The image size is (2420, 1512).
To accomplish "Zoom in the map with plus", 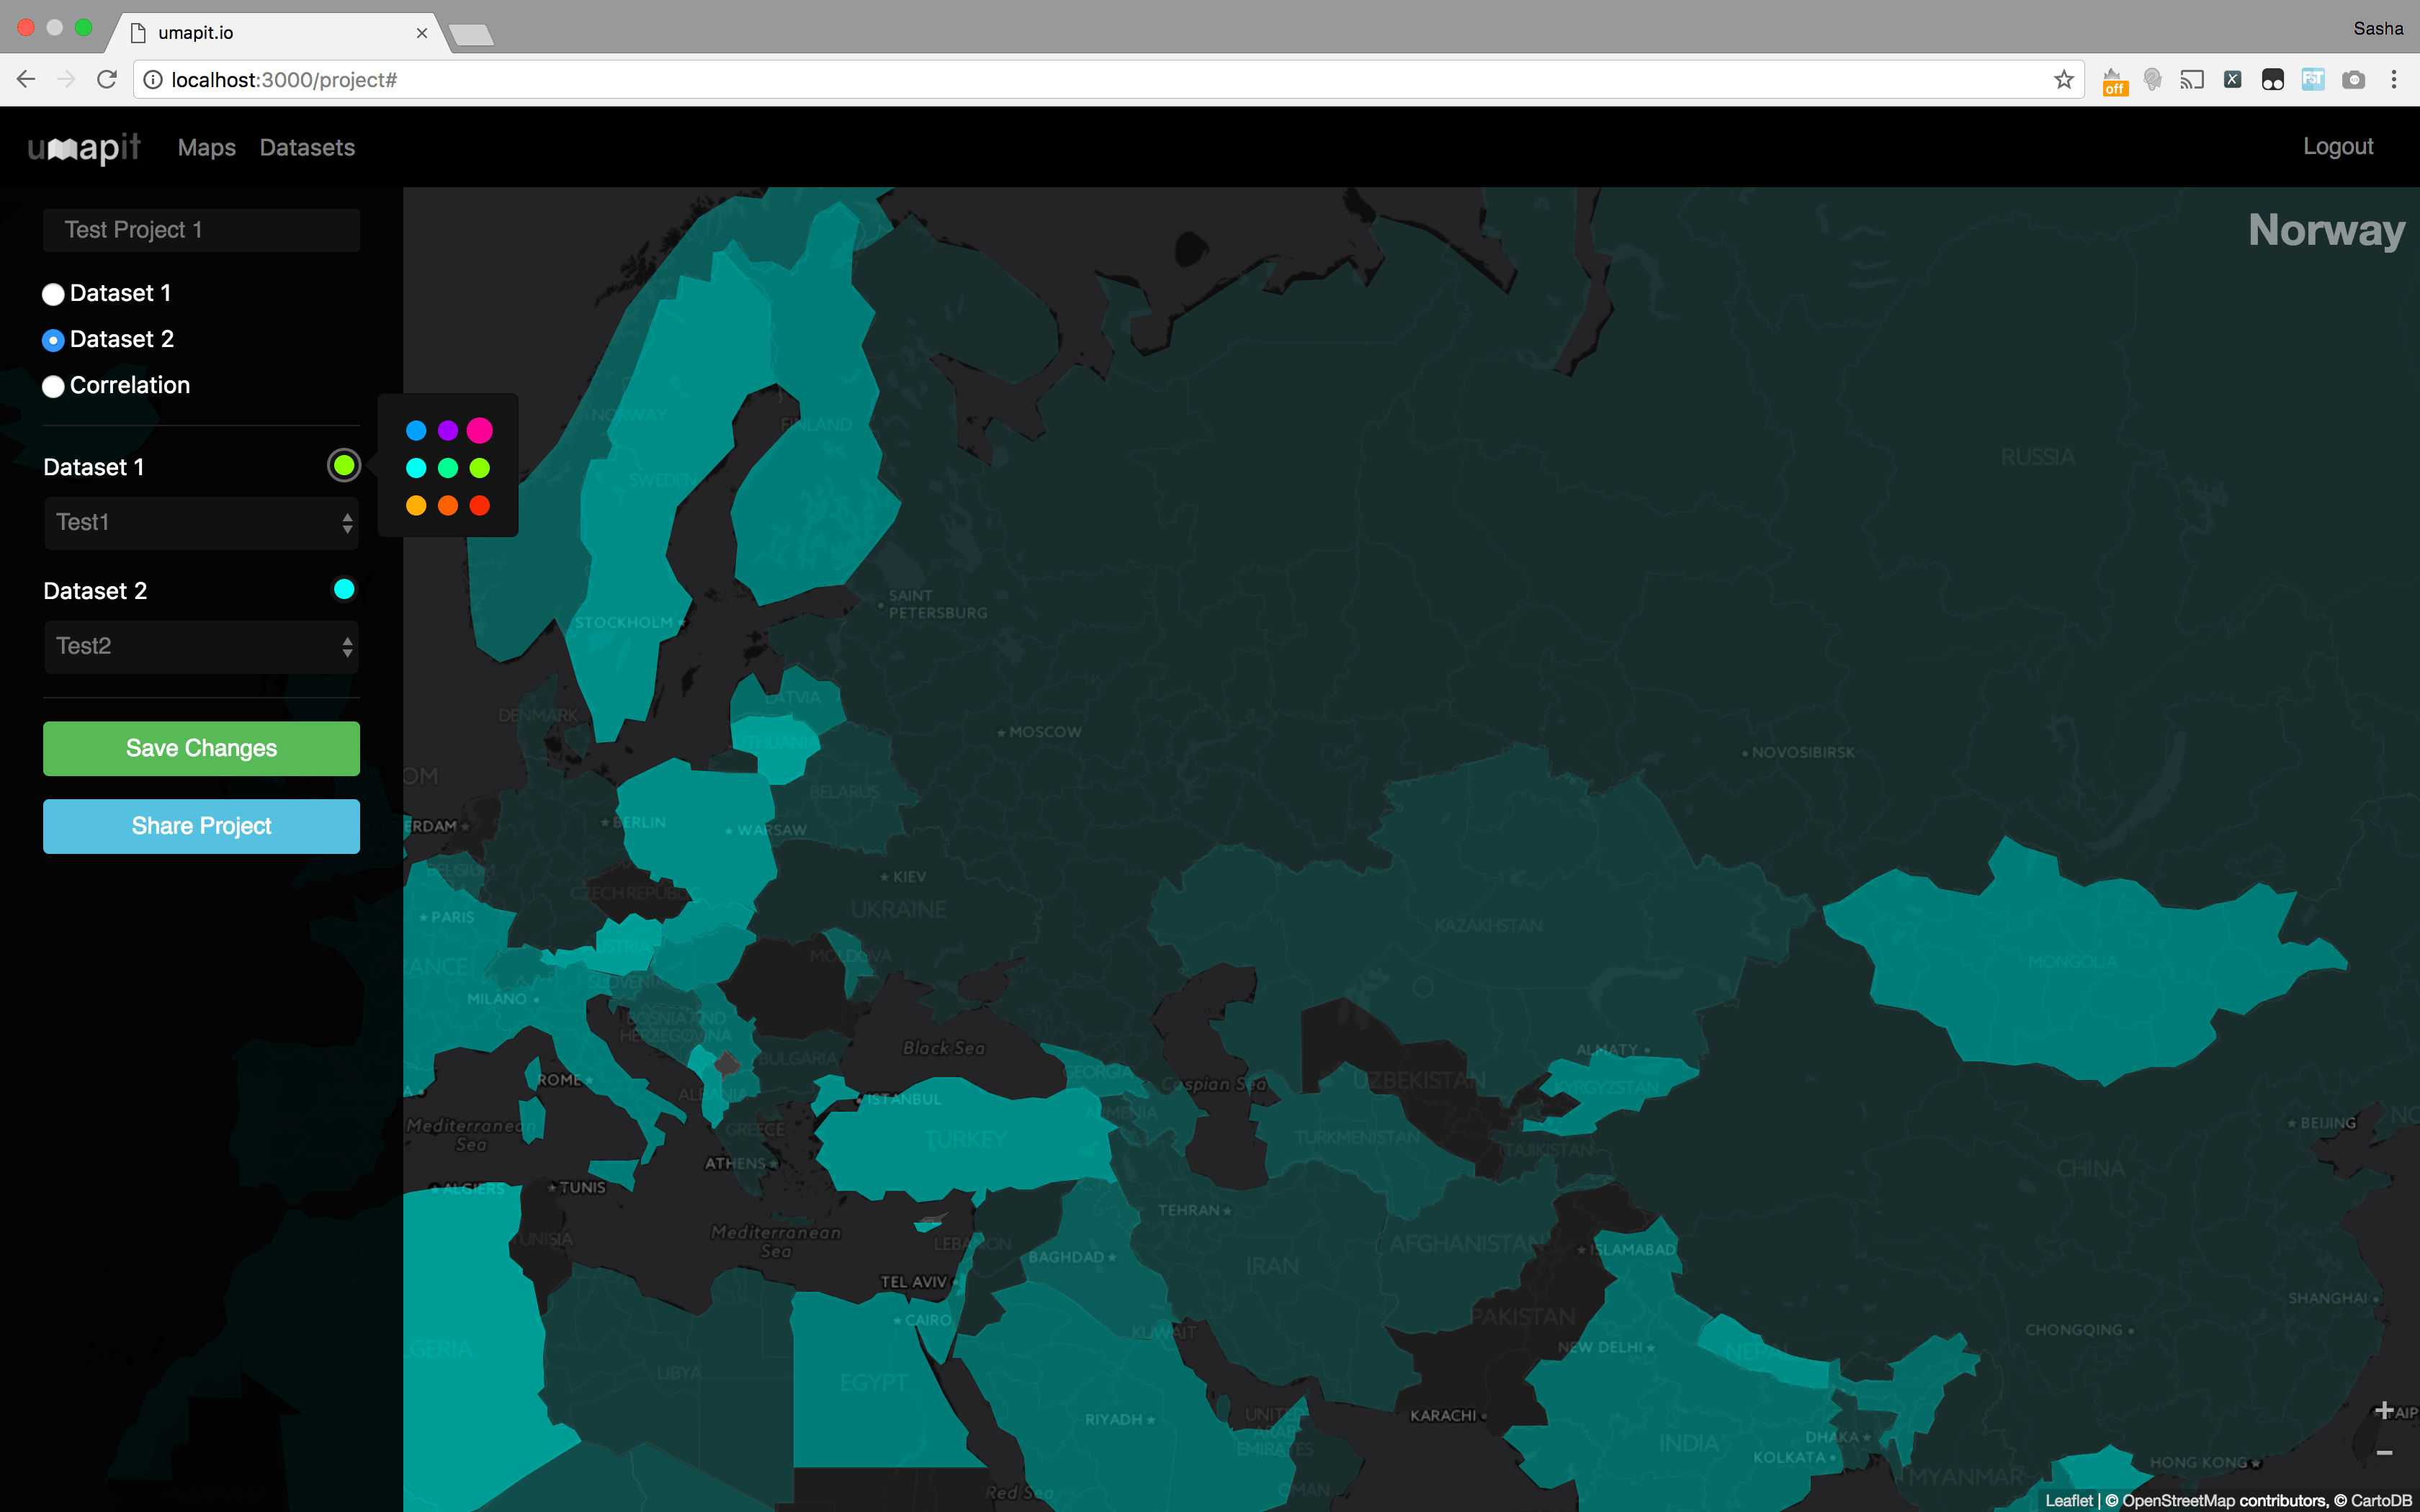I will coord(2384,1410).
